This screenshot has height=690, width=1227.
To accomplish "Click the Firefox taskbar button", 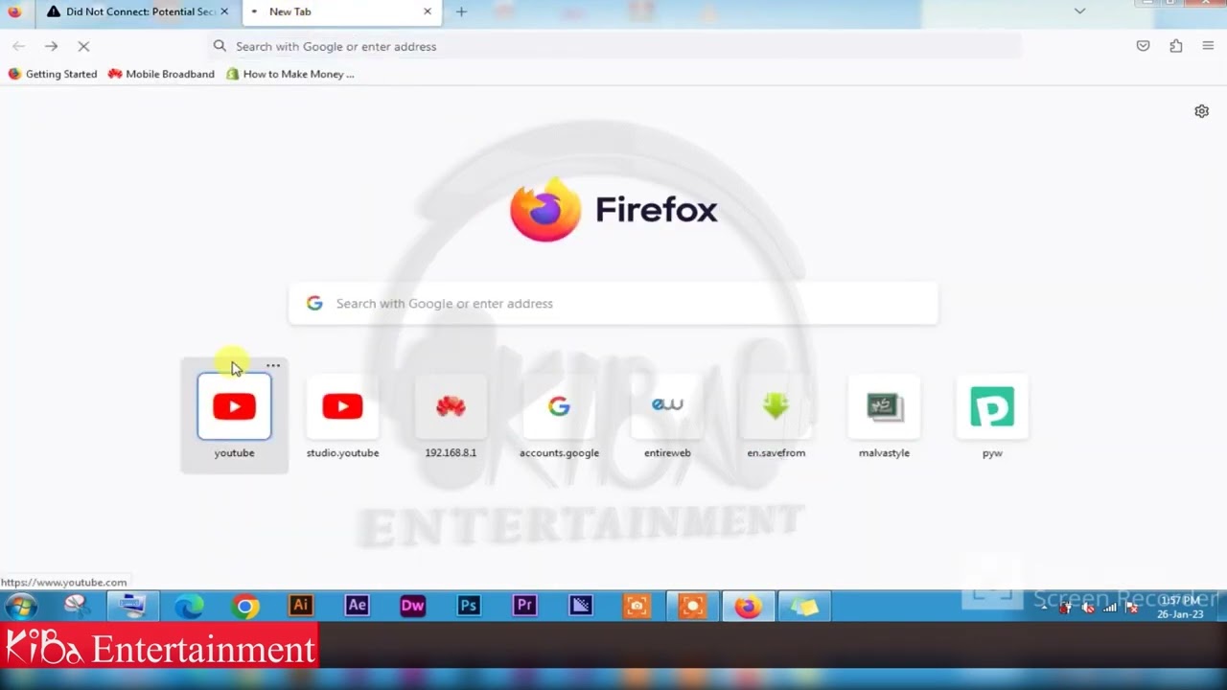I will [x=748, y=606].
